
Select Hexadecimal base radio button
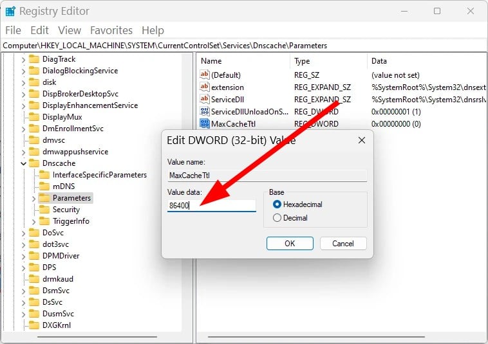point(277,204)
